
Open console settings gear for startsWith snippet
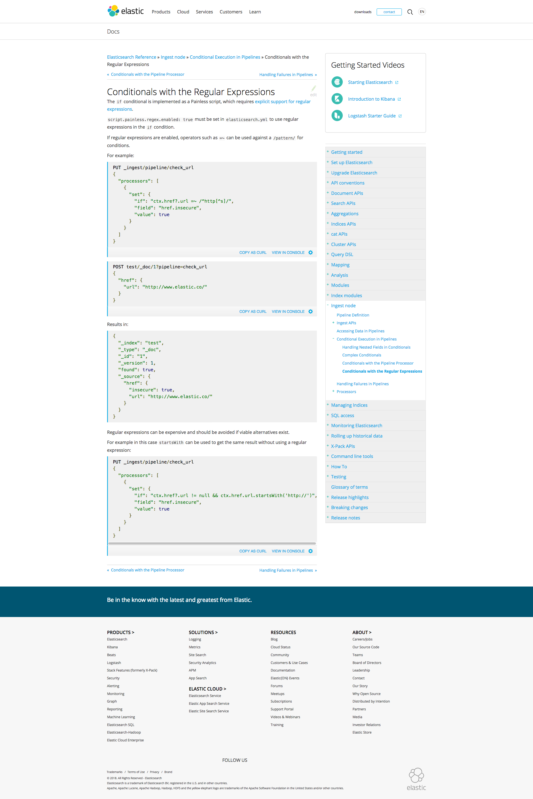(310, 551)
